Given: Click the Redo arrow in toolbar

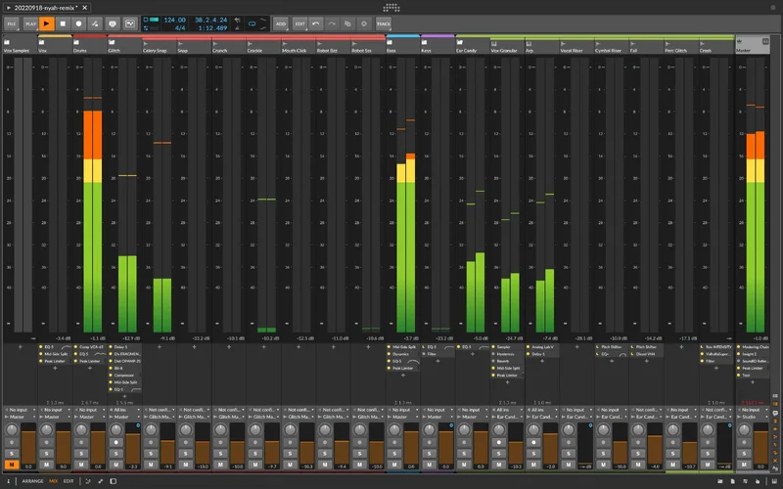Looking at the screenshot, I should coord(332,22).
